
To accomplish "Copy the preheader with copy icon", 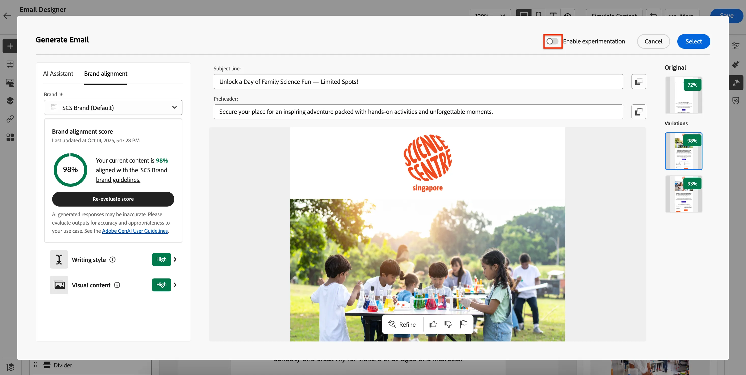I will (x=639, y=112).
